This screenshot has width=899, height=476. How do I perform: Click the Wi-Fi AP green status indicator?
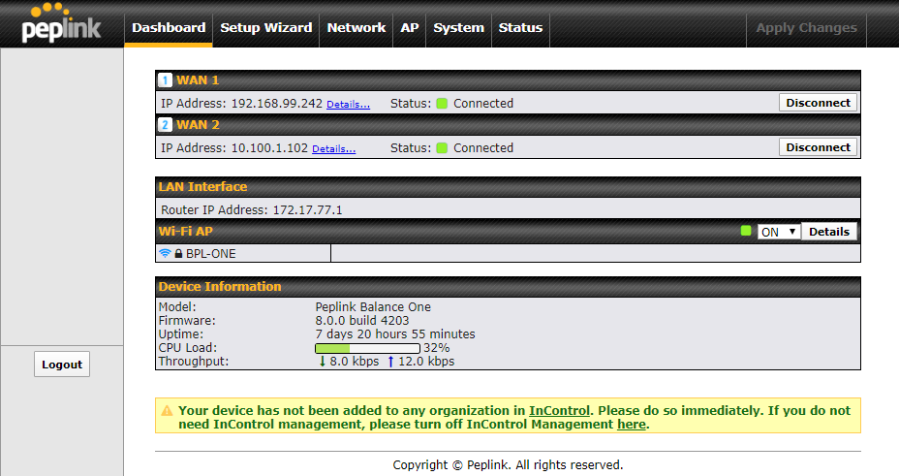click(746, 231)
